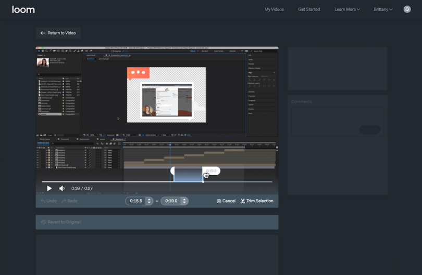
Task: Open the My Videos page
Action: pyautogui.click(x=274, y=9)
